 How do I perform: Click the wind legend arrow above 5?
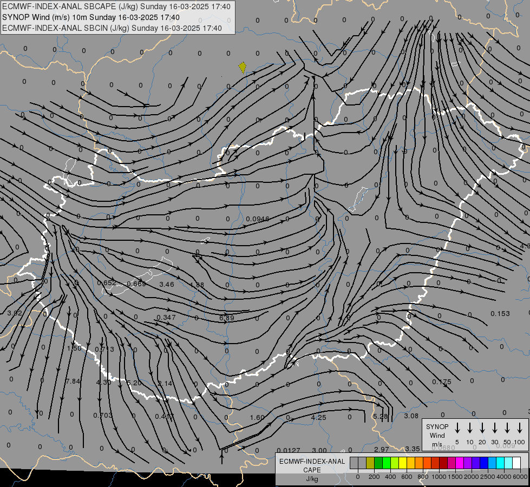tap(457, 428)
